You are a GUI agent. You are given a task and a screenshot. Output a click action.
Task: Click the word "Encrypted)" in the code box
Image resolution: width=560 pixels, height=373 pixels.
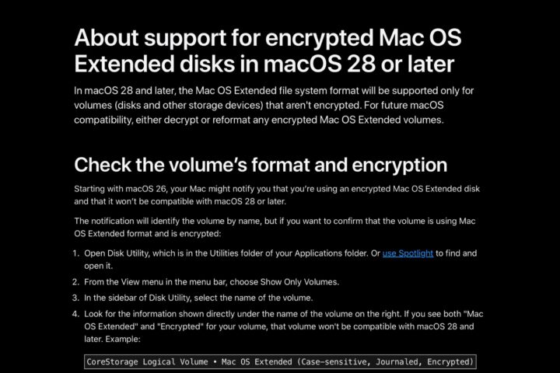pos(450,362)
